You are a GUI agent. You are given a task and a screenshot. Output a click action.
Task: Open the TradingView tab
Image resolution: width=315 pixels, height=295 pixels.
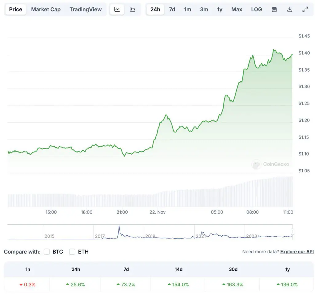(86, 9)
